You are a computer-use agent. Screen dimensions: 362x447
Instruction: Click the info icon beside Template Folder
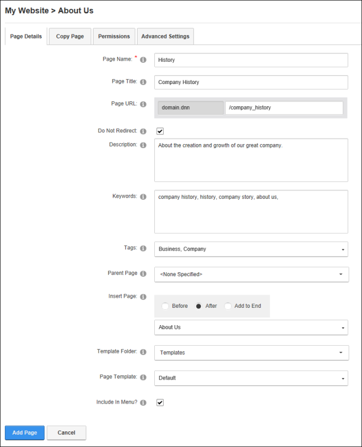[143, 352]
